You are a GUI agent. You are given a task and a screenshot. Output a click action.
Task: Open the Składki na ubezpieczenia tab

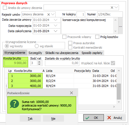click(62, 53)
